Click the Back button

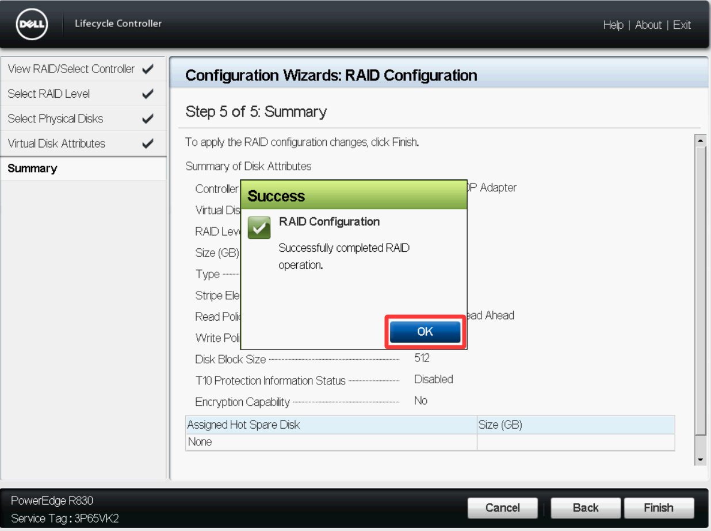point(585,508)
